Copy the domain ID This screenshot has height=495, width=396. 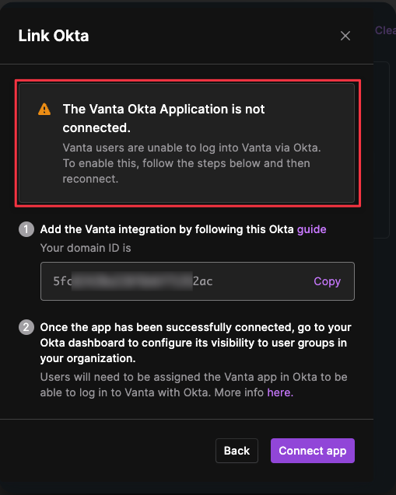327,281
